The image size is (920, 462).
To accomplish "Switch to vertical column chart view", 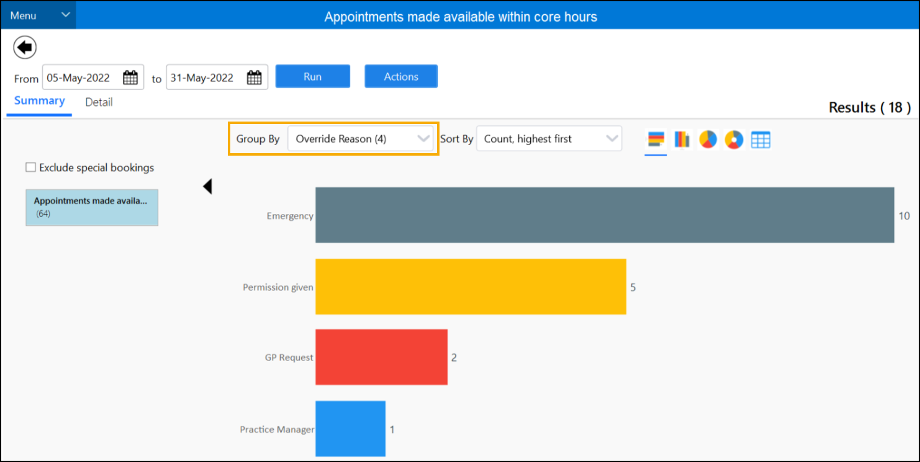I will pyautogui.click(x=682, y=140).
